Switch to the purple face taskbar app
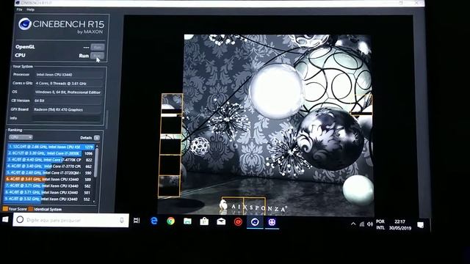The height and width of the screenshot is (264, 470). click(272, 222)
